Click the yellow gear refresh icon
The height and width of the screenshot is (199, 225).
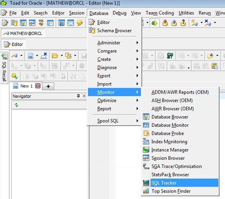pyautogui.click(x=15, y=76)
